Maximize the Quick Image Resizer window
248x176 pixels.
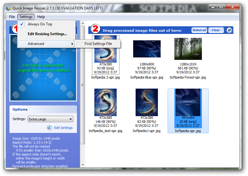[x=221, y=7]
